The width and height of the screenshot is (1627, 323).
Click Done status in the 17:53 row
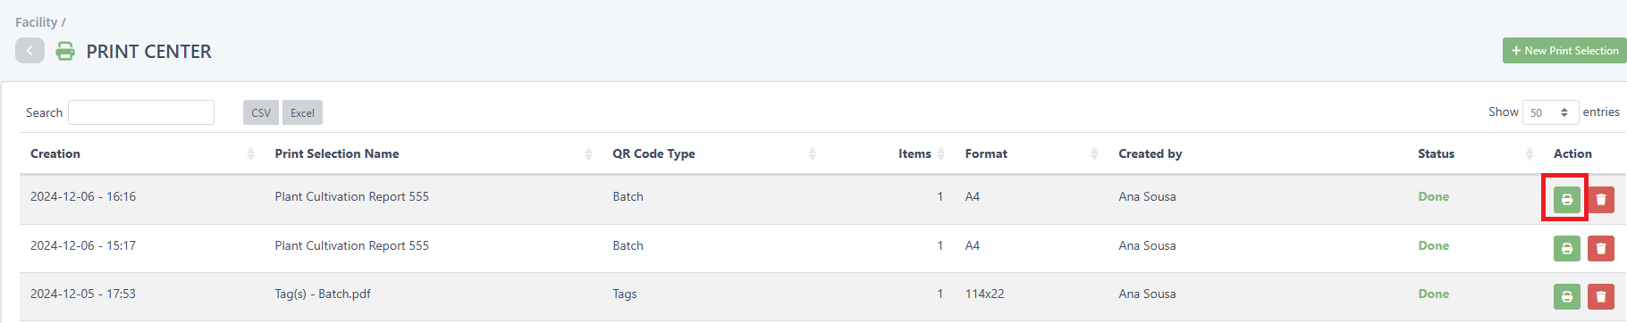pos(1433,294)
